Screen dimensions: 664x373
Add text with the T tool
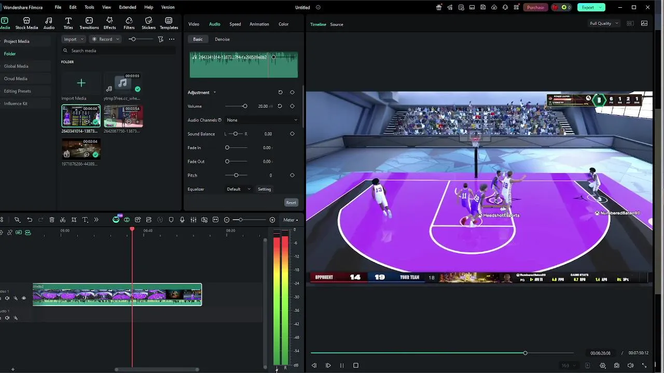click(86, 220)
